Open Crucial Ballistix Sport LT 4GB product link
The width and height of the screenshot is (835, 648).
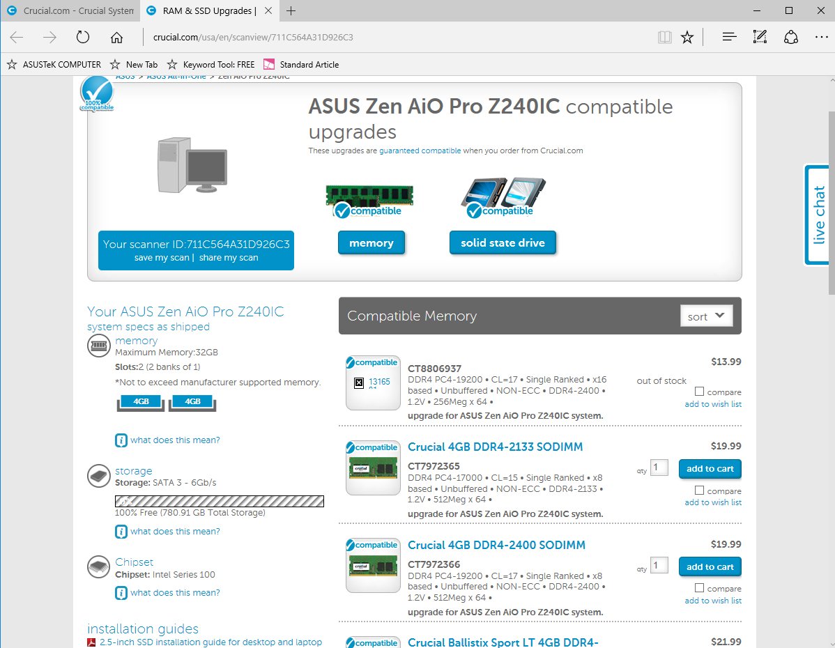tap(503, 642)
